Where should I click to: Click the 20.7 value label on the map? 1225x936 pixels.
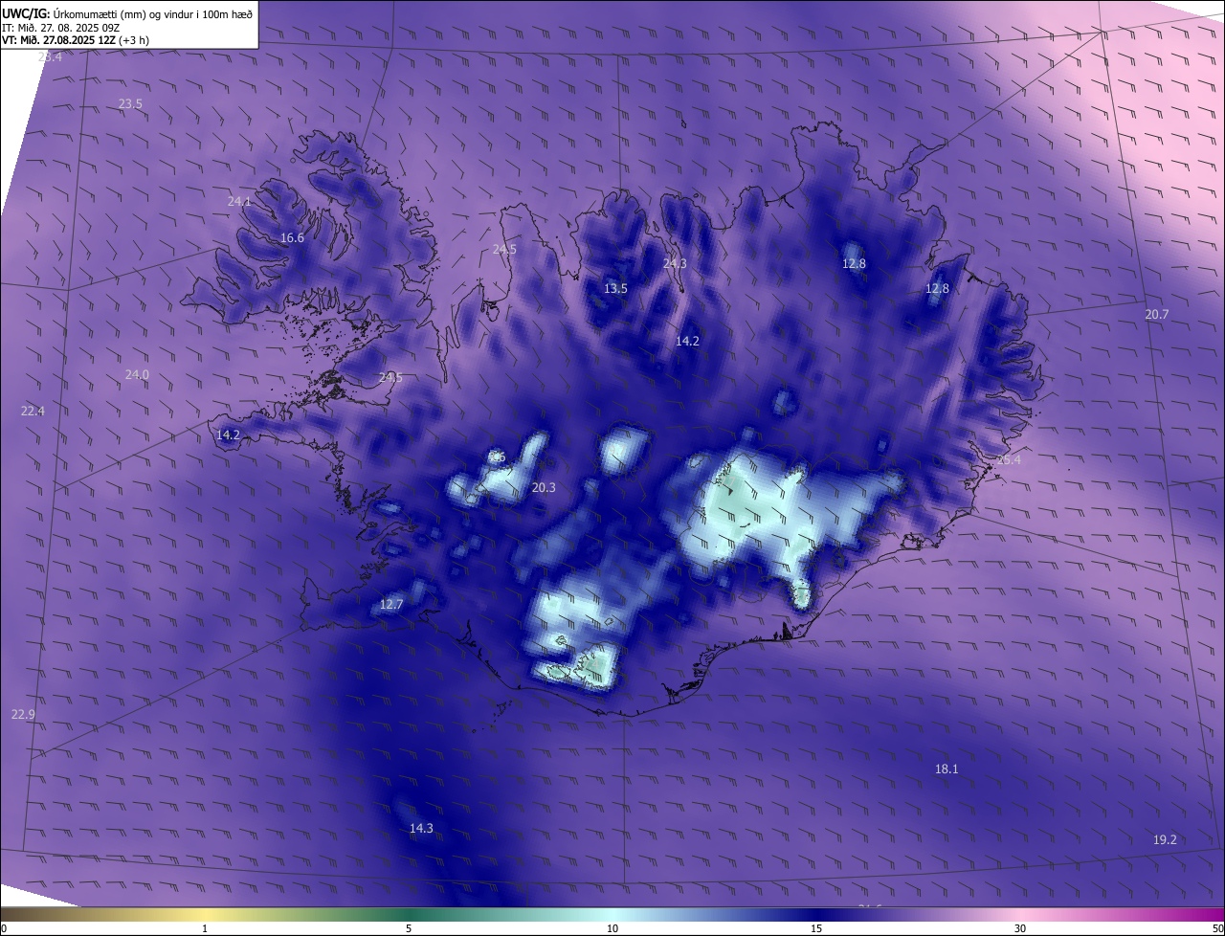tap(1157, 314)
